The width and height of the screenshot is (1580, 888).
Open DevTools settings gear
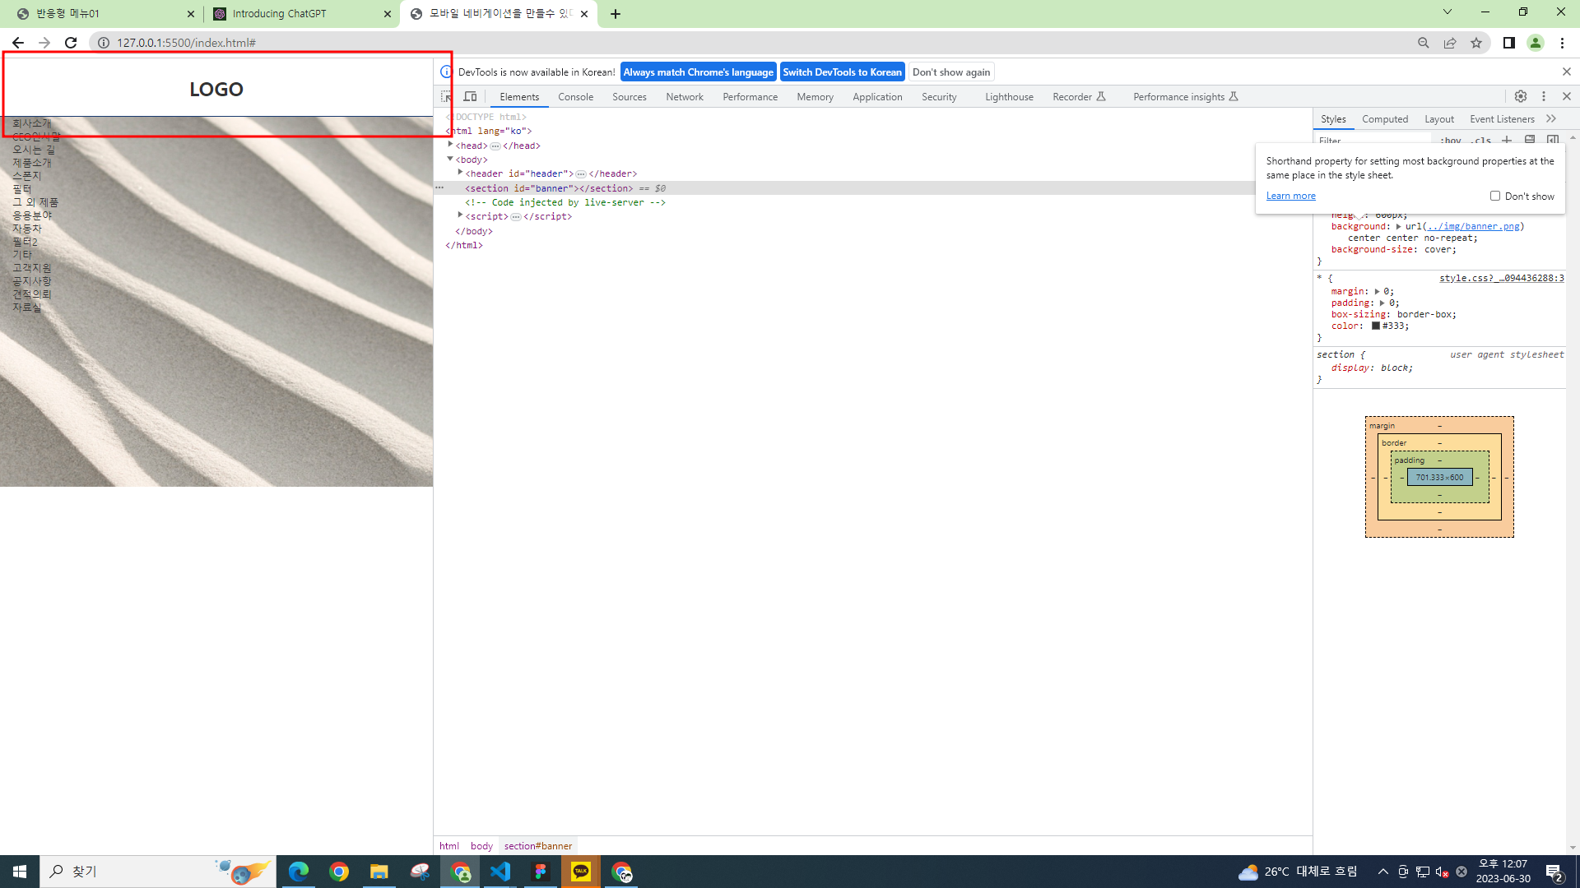(1521, 96)
